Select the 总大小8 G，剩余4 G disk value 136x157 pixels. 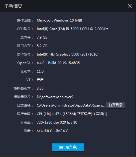point(53,131)
